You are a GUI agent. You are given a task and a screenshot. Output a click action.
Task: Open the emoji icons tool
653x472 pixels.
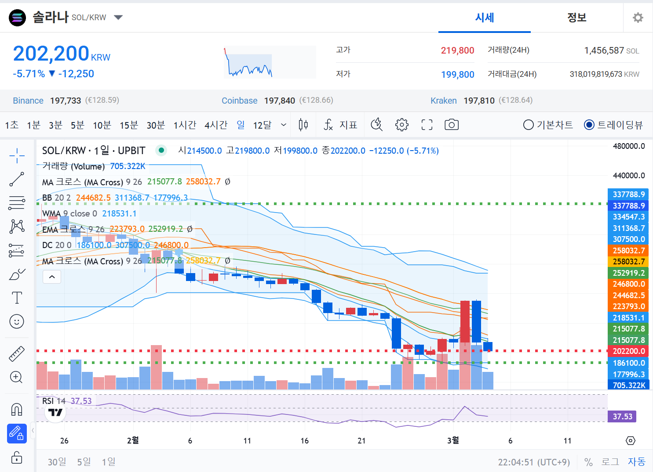click(x=17, y=321)
